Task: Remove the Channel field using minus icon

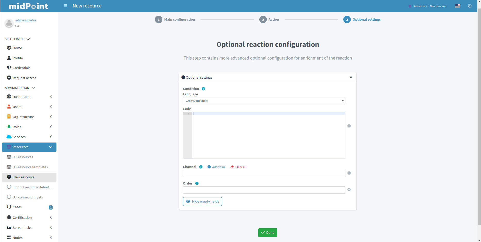Action: tap(349, 173)
